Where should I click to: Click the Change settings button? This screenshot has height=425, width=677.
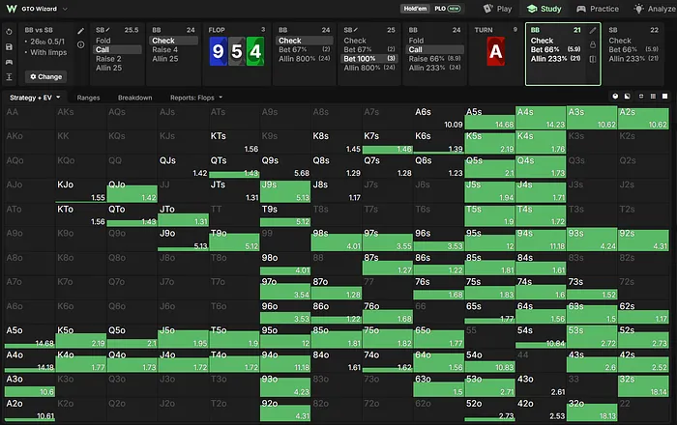[45, 76]
